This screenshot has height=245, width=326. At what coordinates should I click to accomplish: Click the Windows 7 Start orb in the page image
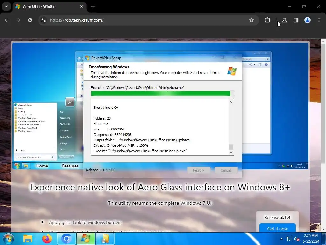click(17, 166)
